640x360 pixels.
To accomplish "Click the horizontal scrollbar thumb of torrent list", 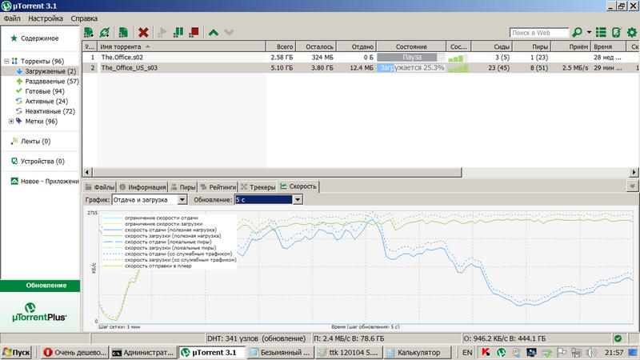I will pyautogui.click(x=276, y=172).
